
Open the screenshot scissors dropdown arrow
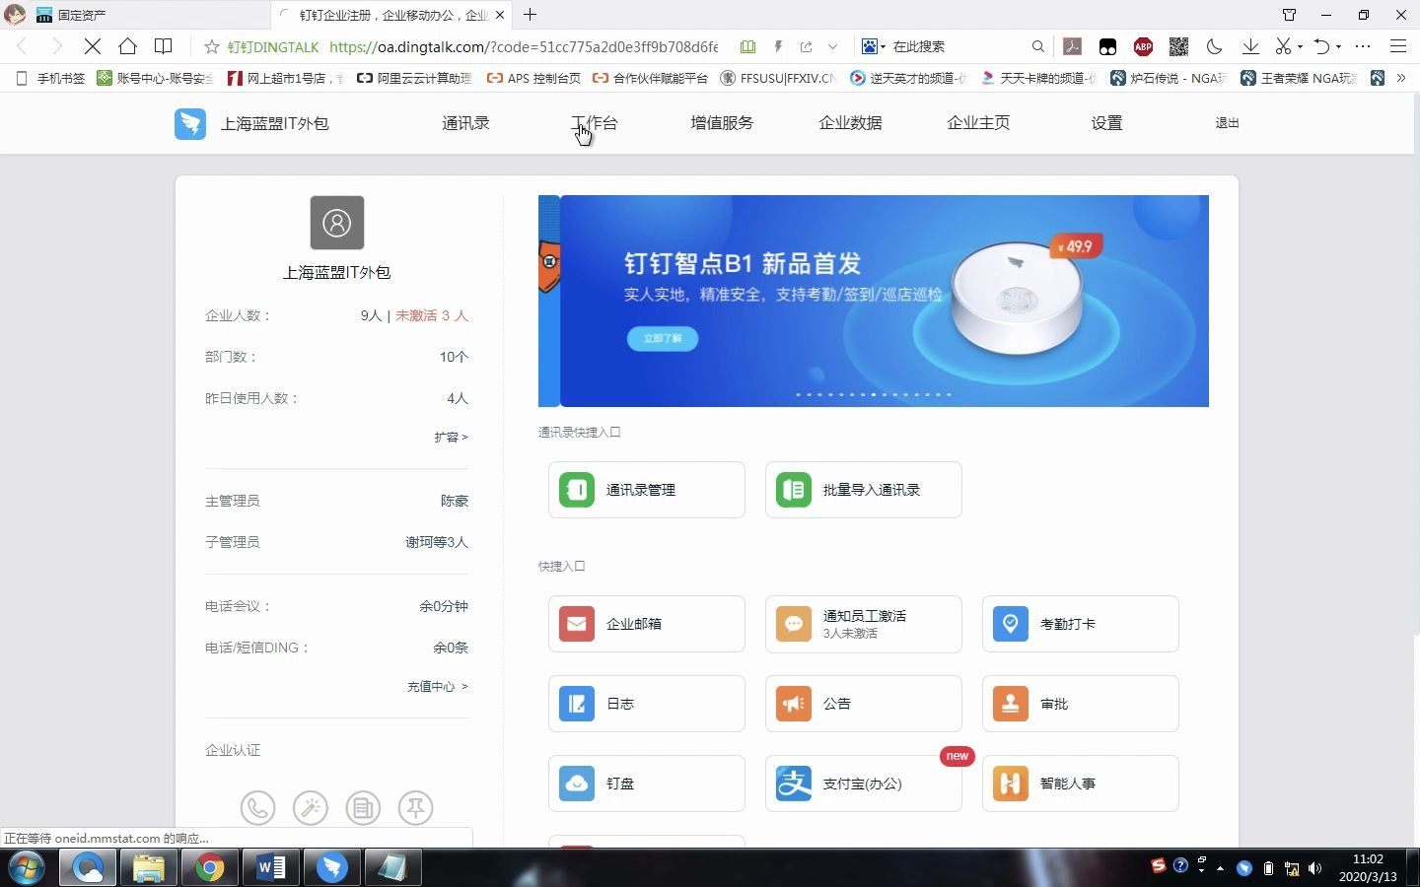coord(1300,46)
